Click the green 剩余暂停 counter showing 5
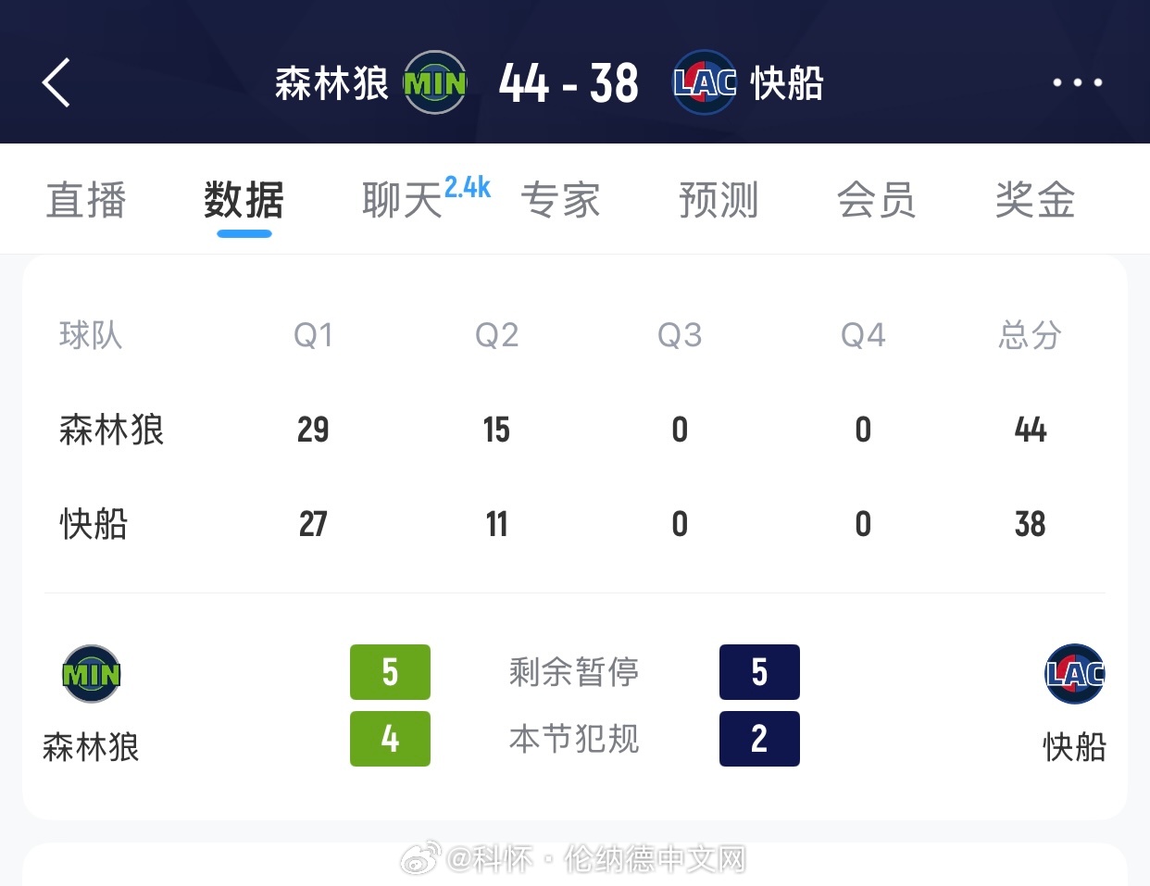The height and width of the screenshot is (886, 1150). [x=390, y=673]
